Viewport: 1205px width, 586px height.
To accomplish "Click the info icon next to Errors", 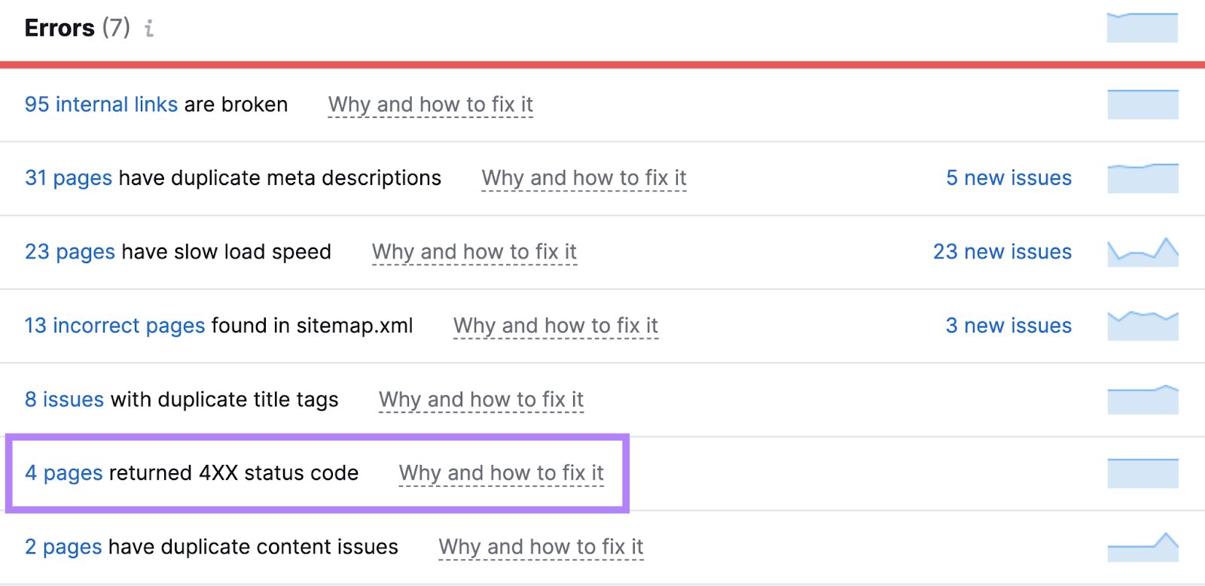I will point(149,29).
